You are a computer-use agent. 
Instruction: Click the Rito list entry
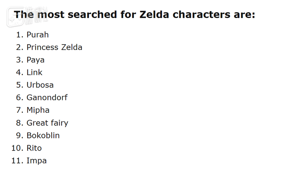pyautogui.click(x=34, y=148)
